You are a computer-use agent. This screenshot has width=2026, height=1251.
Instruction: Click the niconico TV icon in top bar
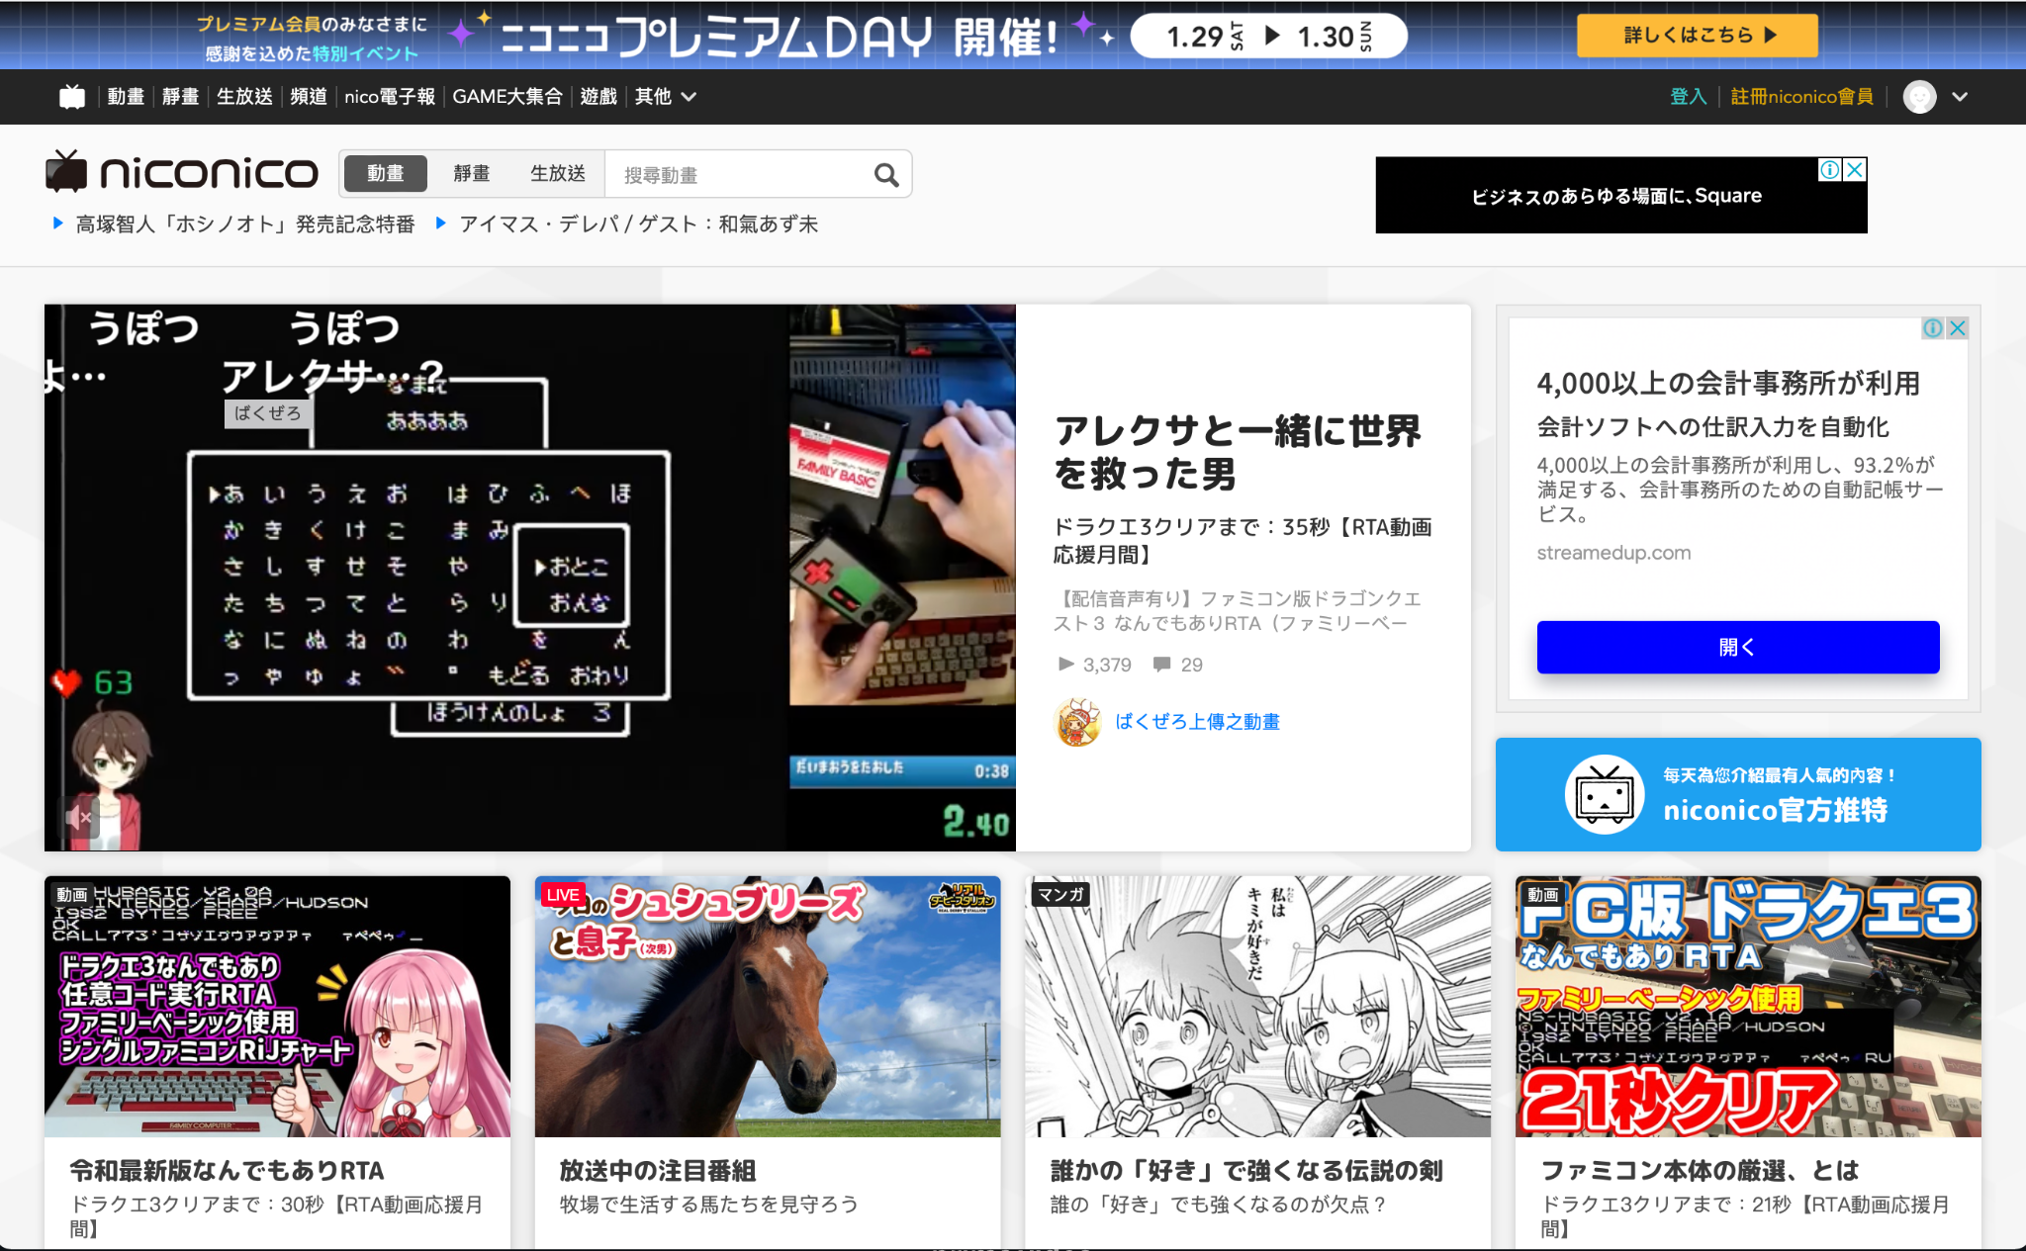(x=72, y=97)
